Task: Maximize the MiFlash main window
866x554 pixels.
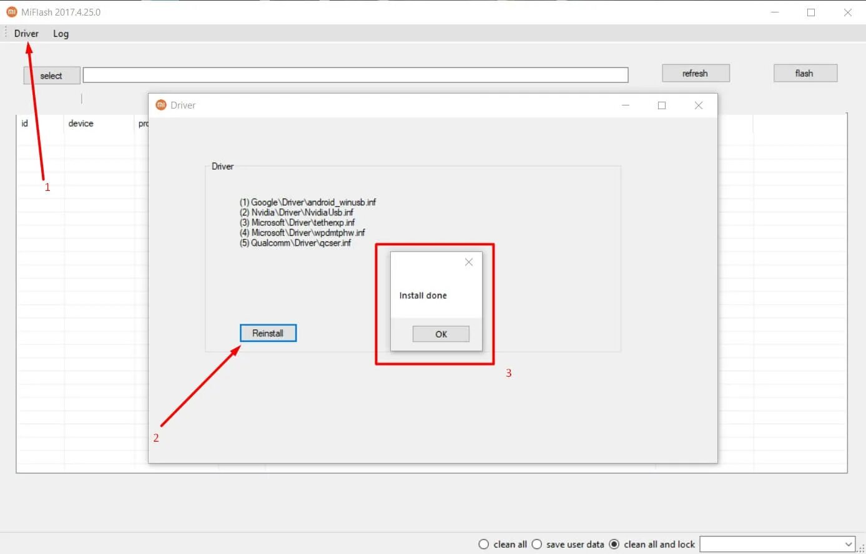Action: click(x=811, y=12)
